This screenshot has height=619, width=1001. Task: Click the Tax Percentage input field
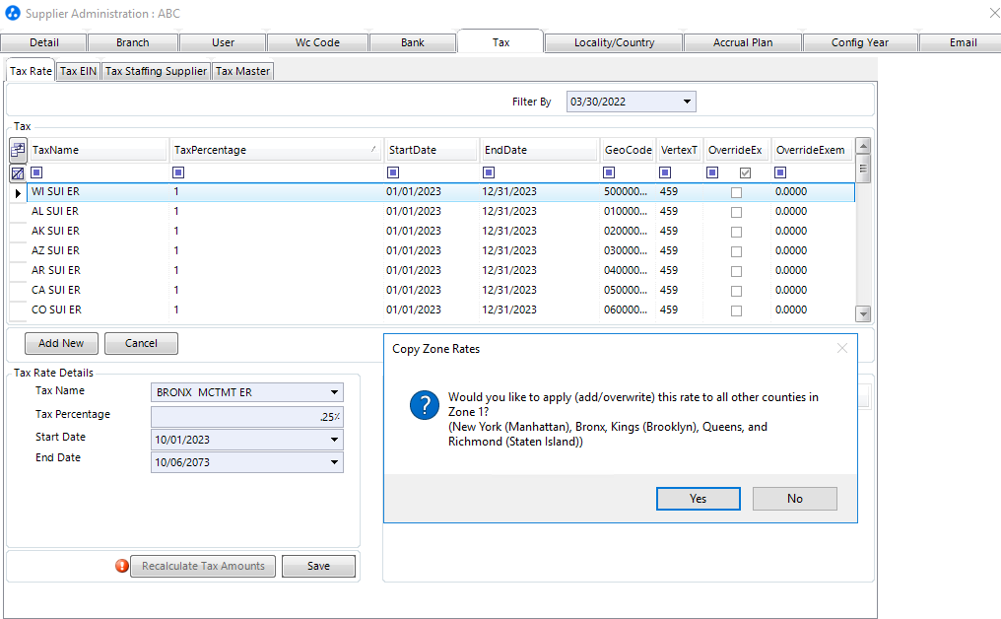[x=246, y=416]
